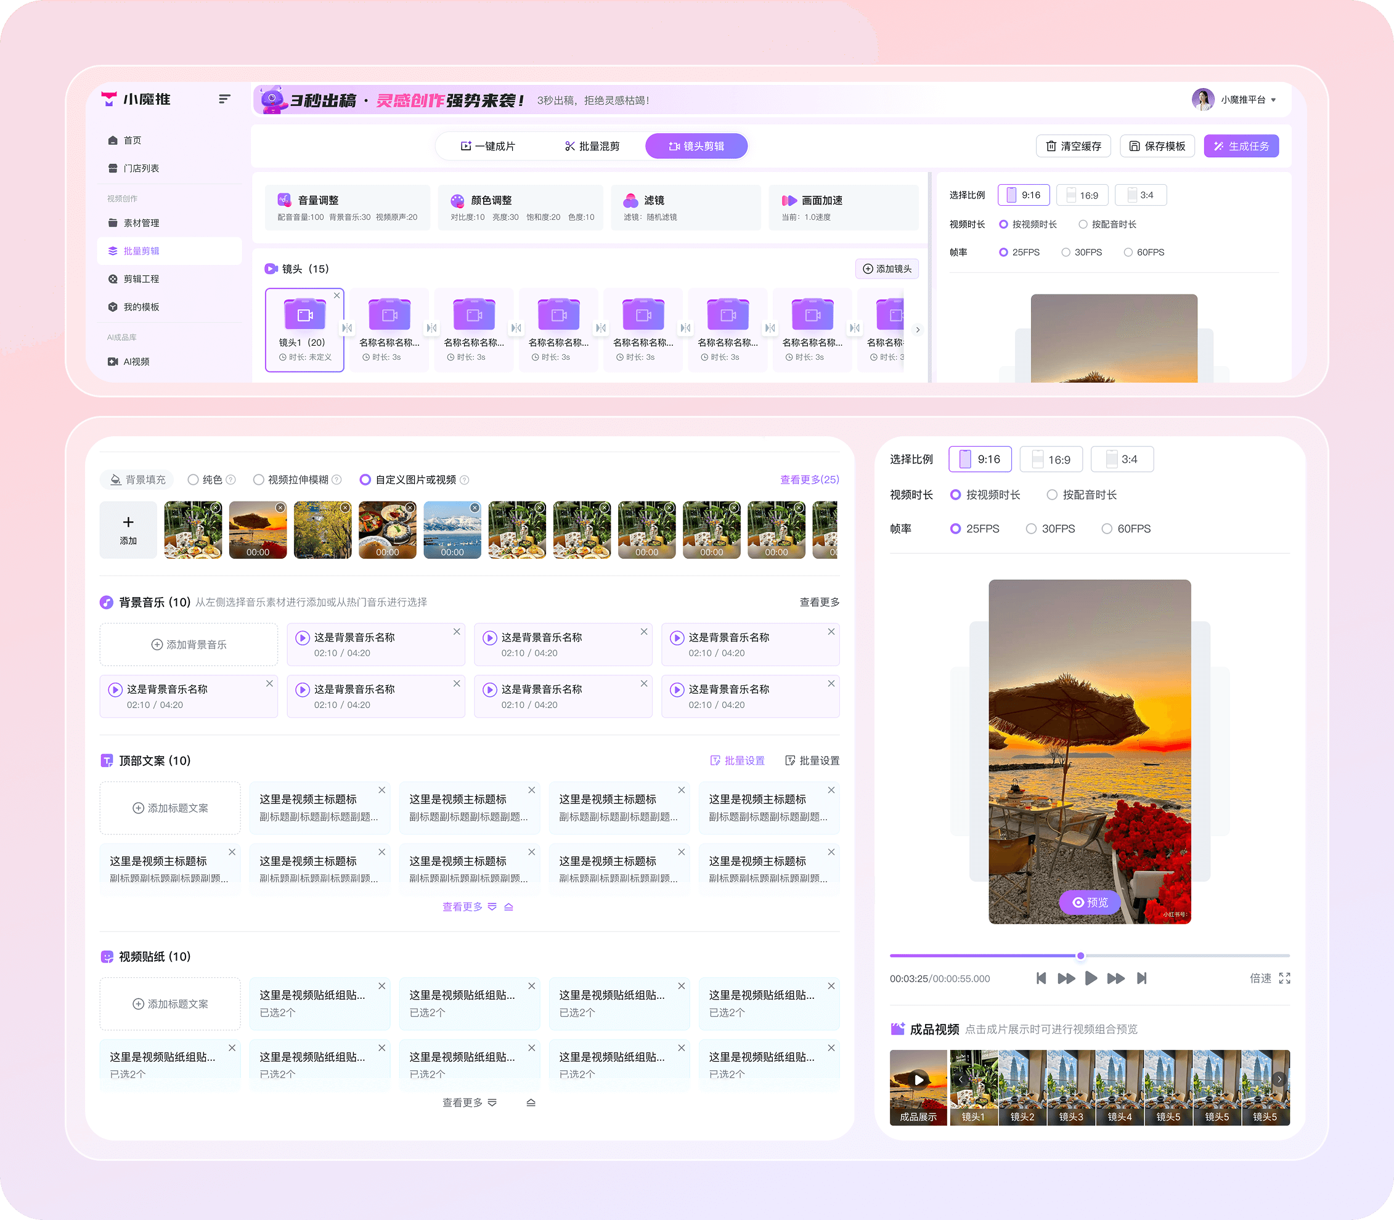This screenshot has height=1220, width=1394.
Task: Open the 滤镜 filter settings card
Action: (x=685, y=208)
